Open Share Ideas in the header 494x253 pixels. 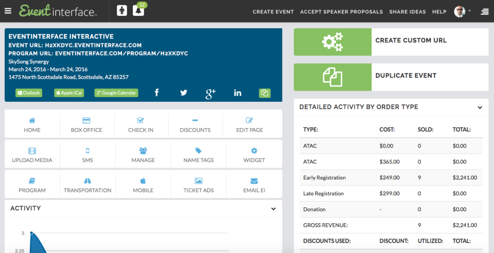pos(408,12)
